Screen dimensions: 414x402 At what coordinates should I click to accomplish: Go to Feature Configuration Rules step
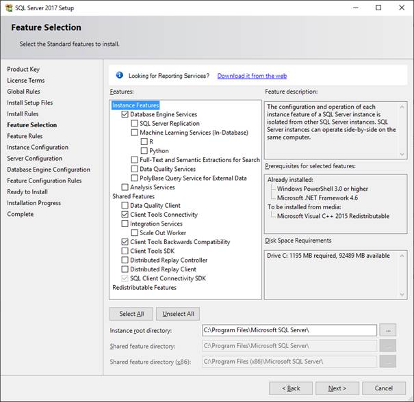click(44, 180)
